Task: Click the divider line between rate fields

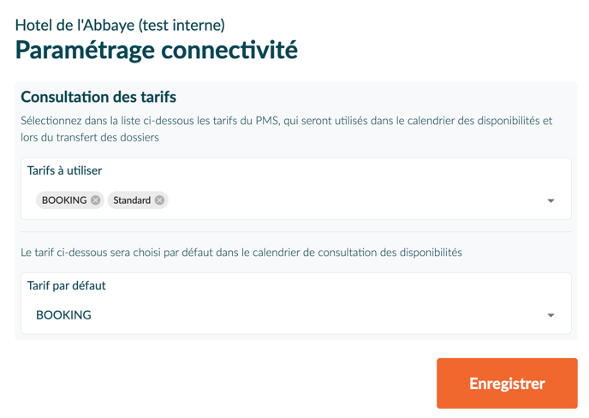Action: click(x=295, y=231)
